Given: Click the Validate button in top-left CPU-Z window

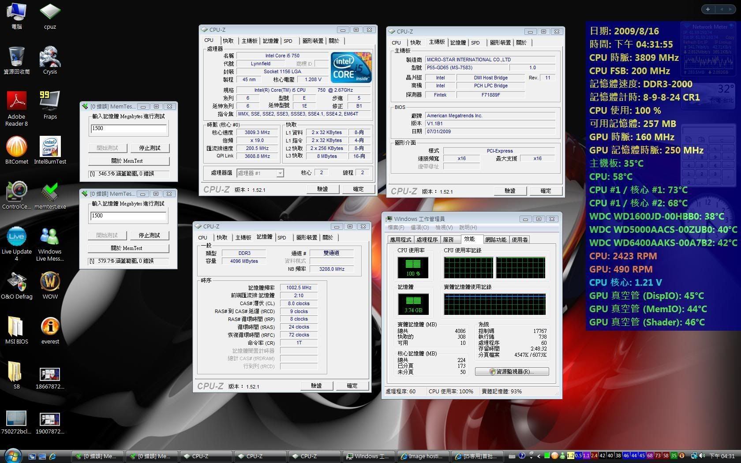Looking at the screenshot, I should point(322,189).
